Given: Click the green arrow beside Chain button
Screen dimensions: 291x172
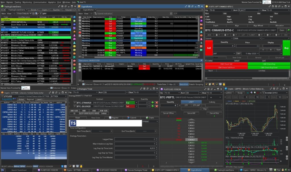Looking at the screenshot, I should pos(288,30).
